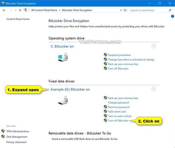Click Example (G:) BitLocker on heading
Screen dimensions: 175x148
tap(70, 90)
